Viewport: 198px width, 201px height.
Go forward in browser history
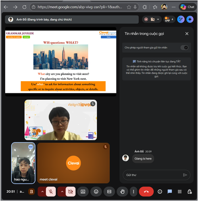tap(15, 7)
